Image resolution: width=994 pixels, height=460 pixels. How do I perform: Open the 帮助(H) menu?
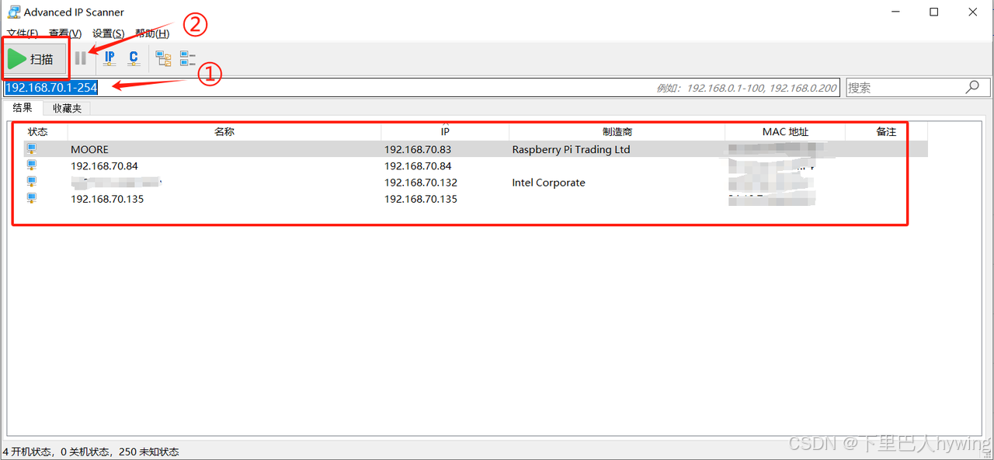152,33
